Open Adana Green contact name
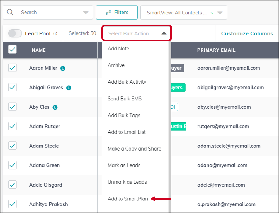The height and width of the screenshot is (213, 279). tap(44, 166)
